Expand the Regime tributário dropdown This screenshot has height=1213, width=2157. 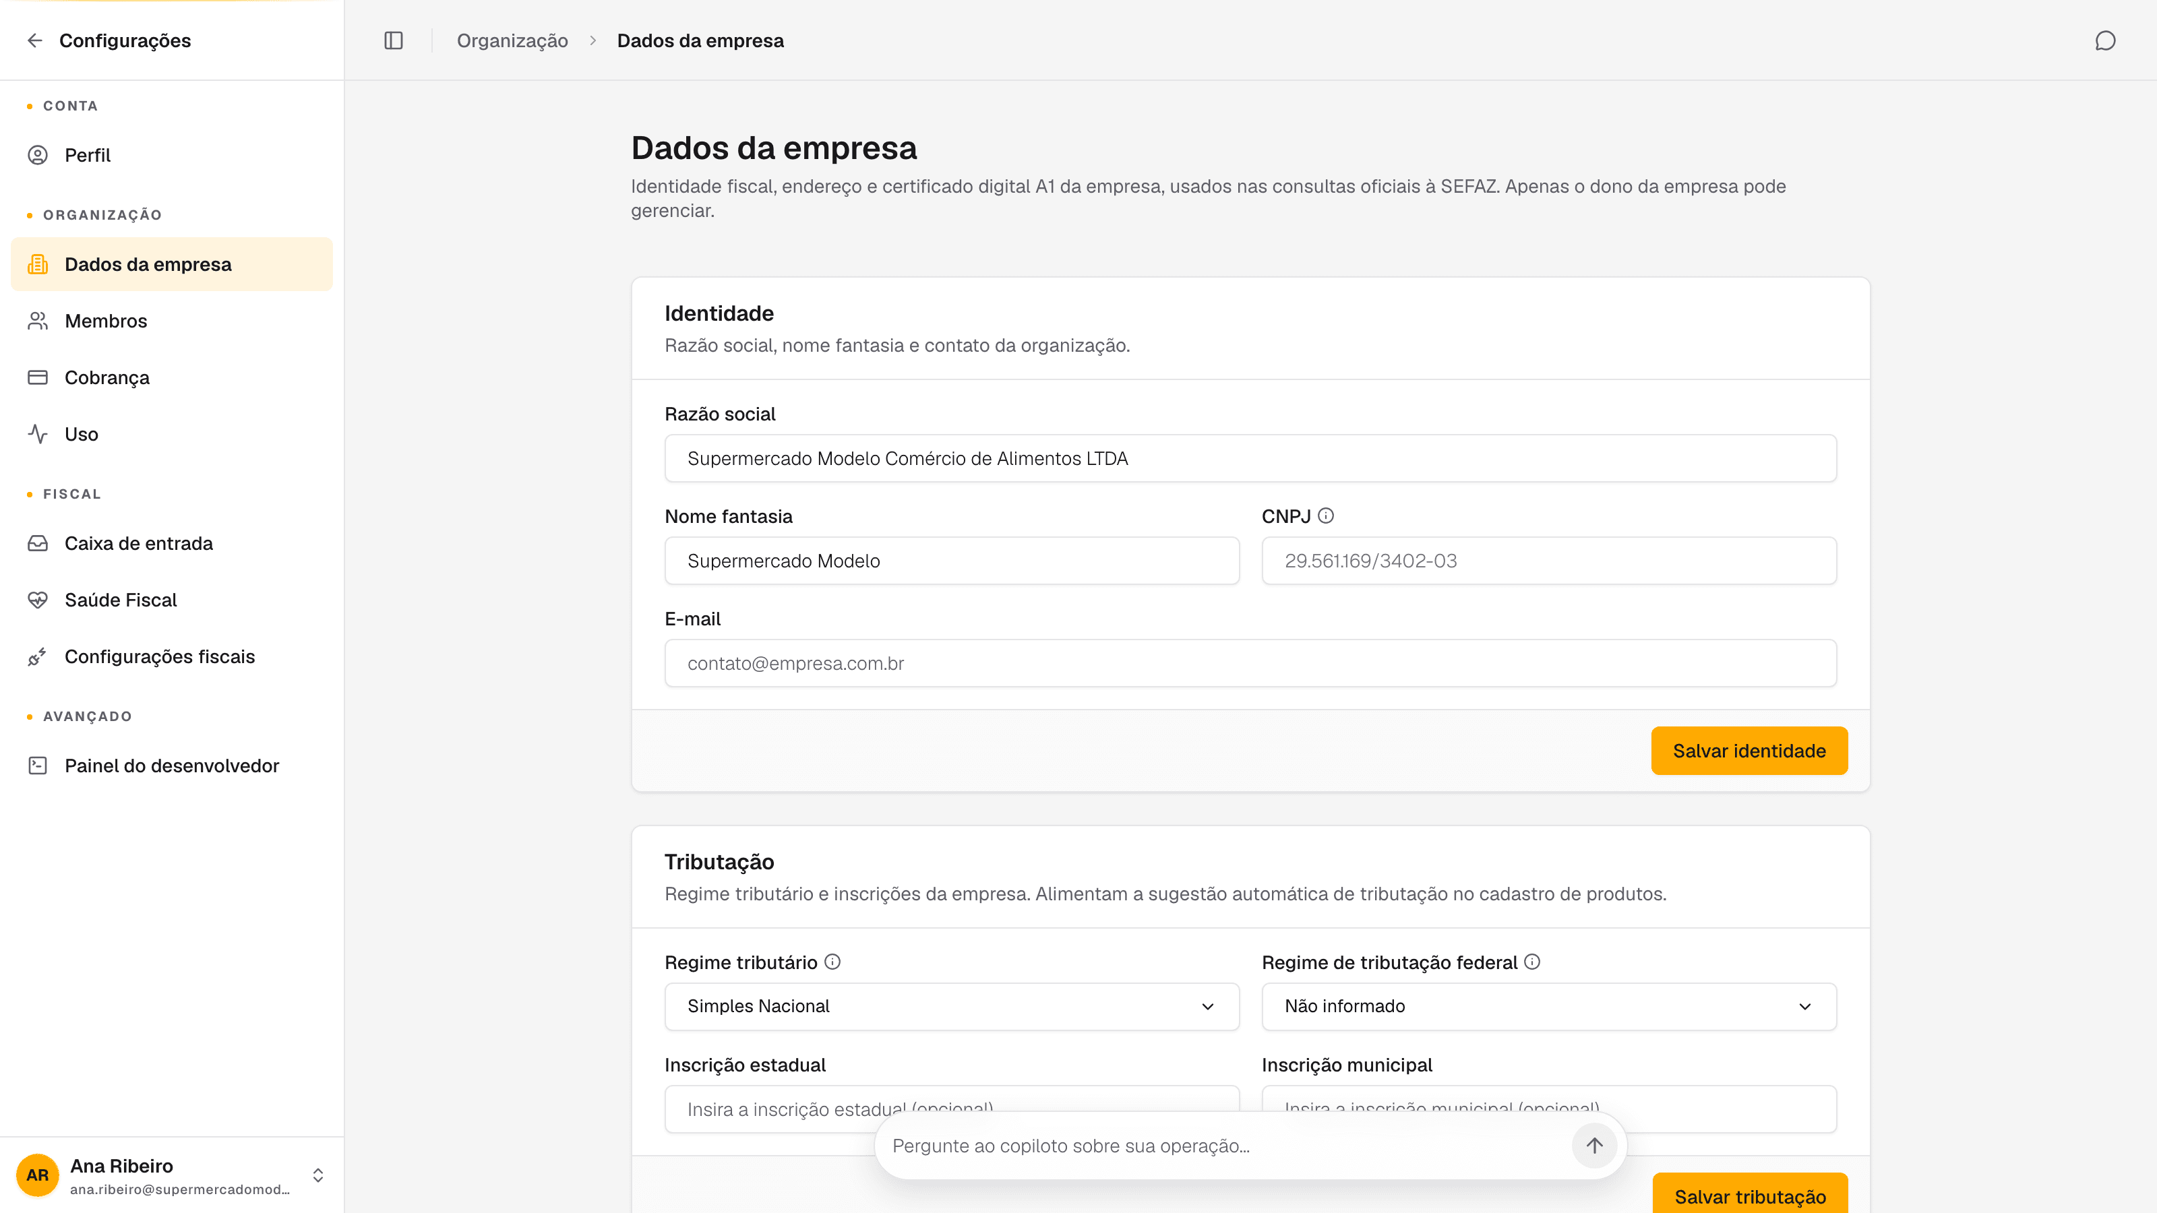(x=952, y=1006)
